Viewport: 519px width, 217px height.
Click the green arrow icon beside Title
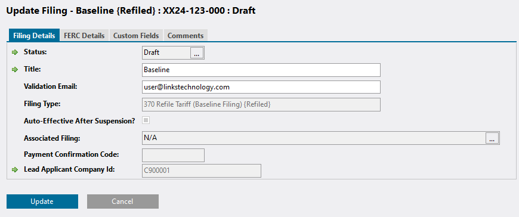click(14, 70)
